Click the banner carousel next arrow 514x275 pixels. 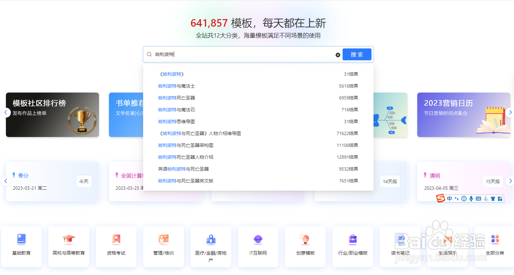tap(510, 113)
